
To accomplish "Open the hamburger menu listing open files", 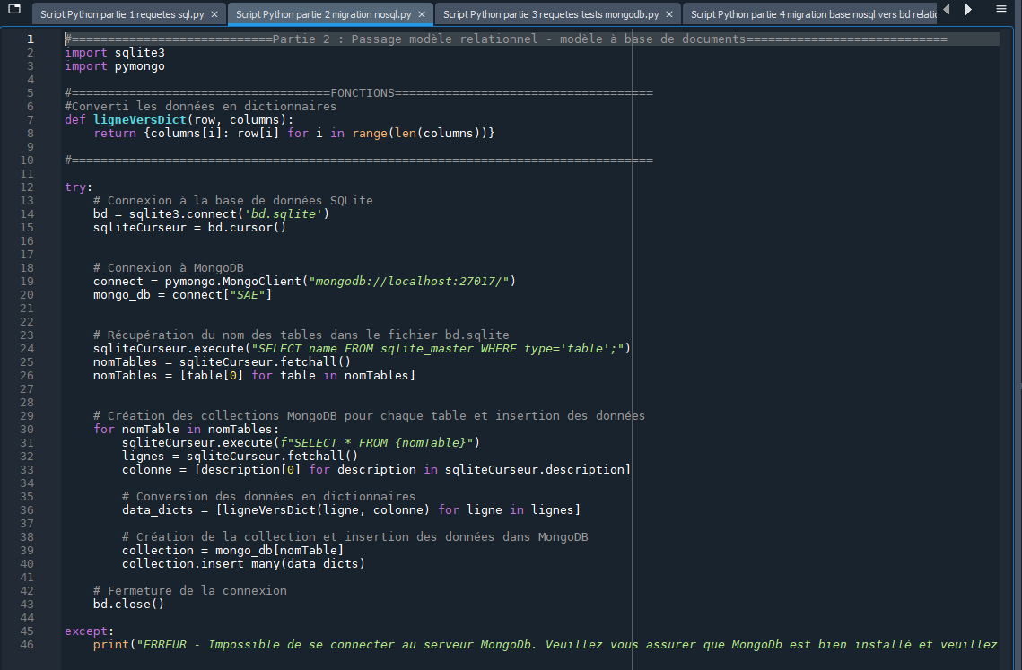I will coord(1001,9).
